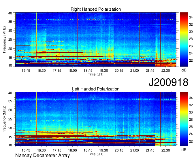Click the 15 MHz tick on Right Handed frequency axis
This screenshot has height=159, width=196.
(x=10, y=58)
